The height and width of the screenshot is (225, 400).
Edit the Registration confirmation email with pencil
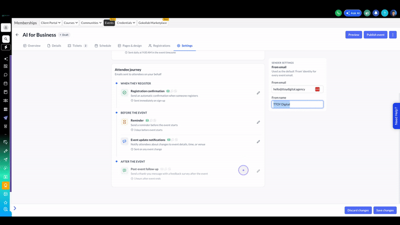(258, 93)
